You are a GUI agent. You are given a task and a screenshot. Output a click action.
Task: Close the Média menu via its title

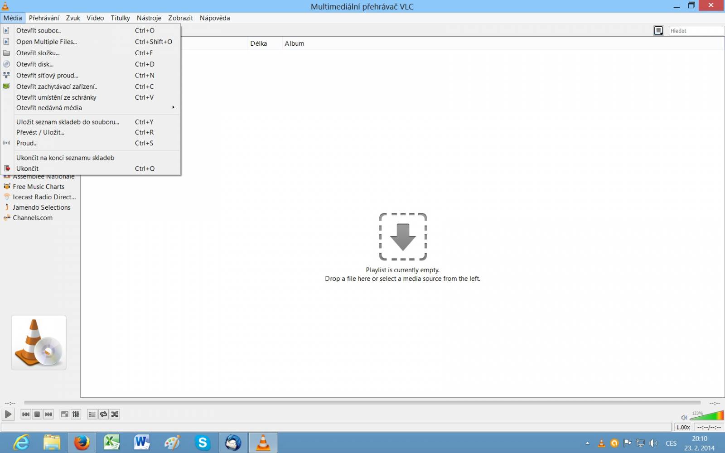pos(13,18)
